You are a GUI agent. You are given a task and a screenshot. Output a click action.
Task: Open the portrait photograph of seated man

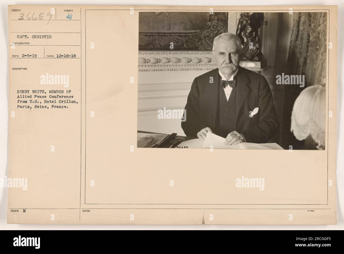[x=232, y=80]
